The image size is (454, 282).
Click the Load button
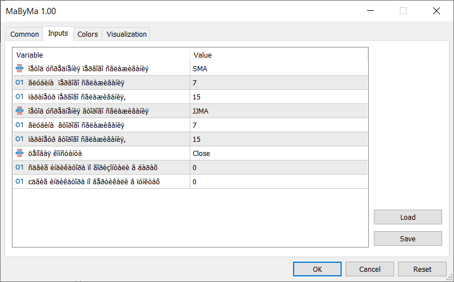[x=408, y=218]
